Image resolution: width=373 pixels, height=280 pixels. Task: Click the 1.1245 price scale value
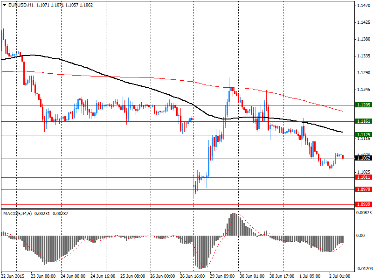364,90
